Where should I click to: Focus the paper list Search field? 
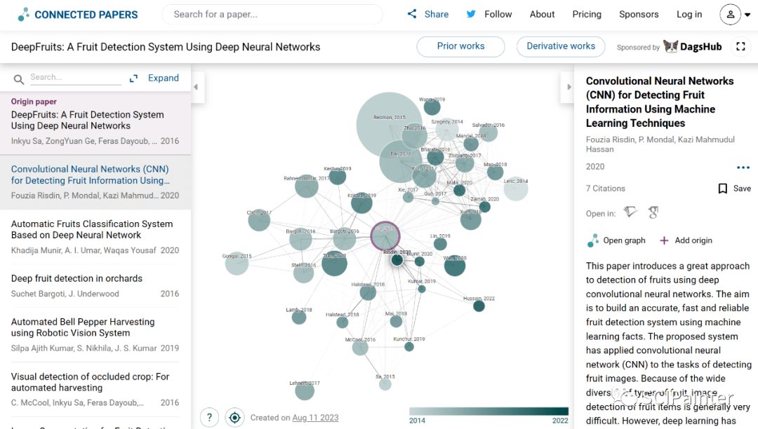tap(75, 77)
